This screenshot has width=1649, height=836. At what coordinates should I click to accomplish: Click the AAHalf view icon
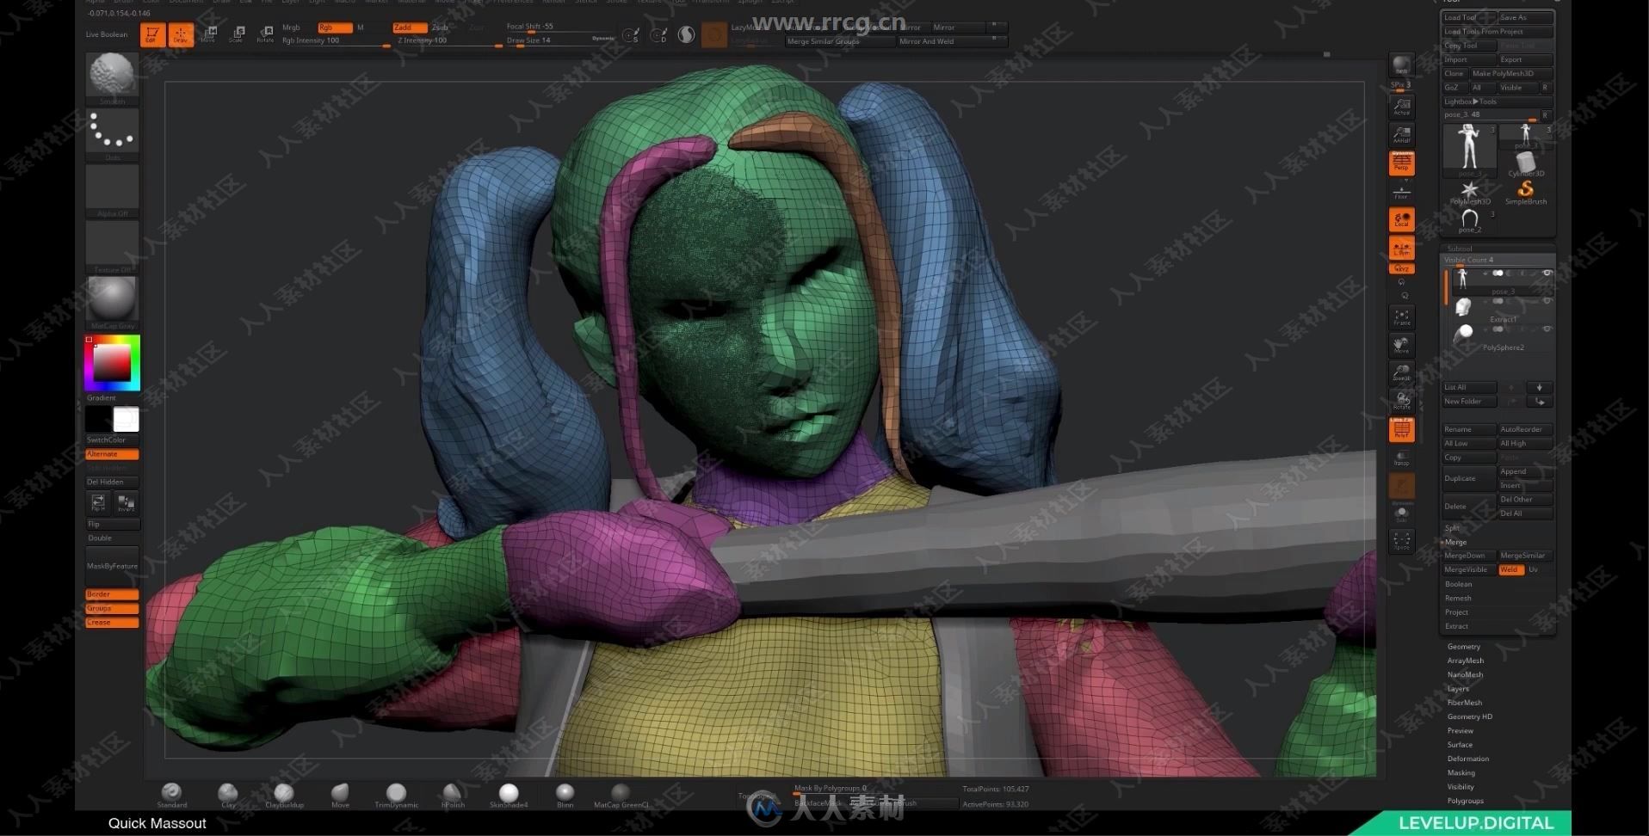(1401, 134)
